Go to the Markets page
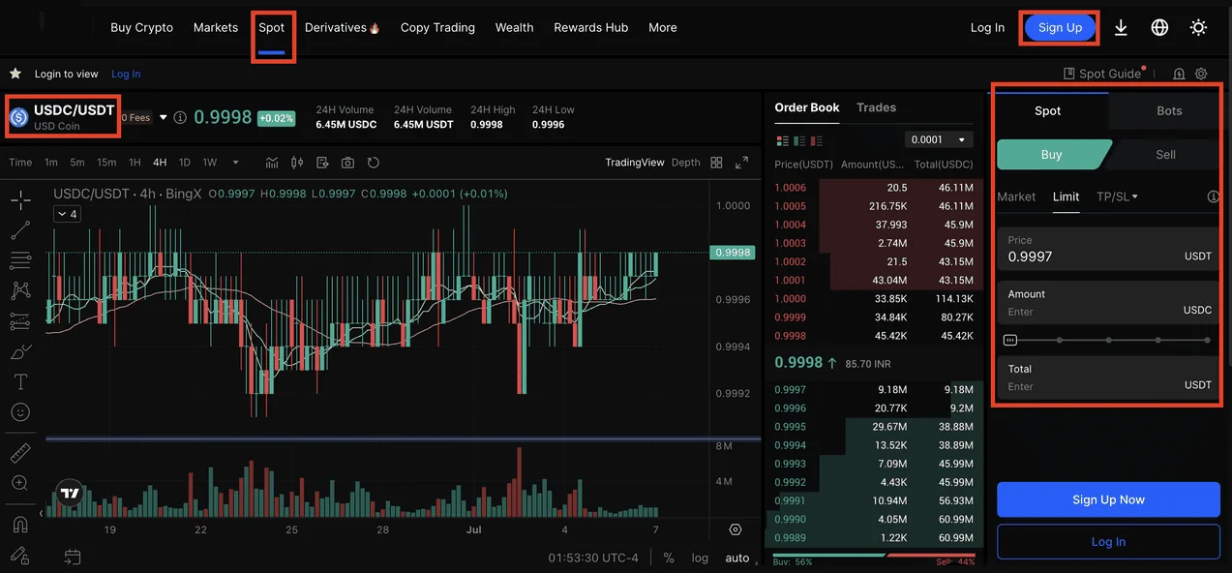This screenshot has height=573, width=1232. [216, 28]
